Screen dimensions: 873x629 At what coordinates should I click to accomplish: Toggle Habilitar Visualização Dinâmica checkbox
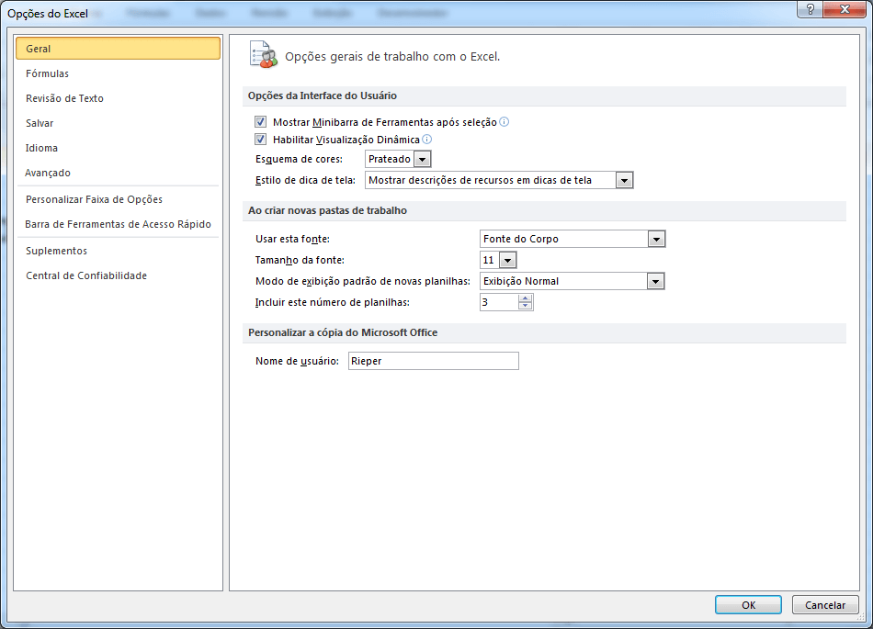[x=261, y=140]
